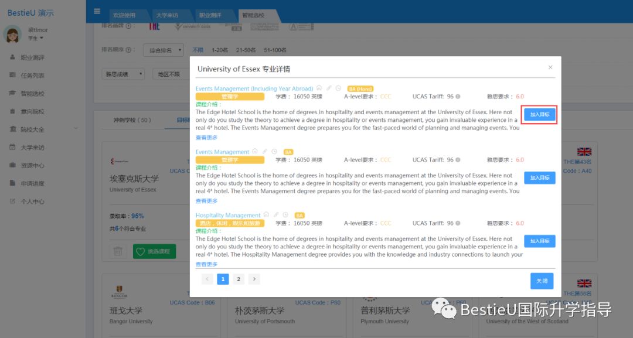
Task: Expand 查看更多 under Hospitality Management
Action: [206, 264]
